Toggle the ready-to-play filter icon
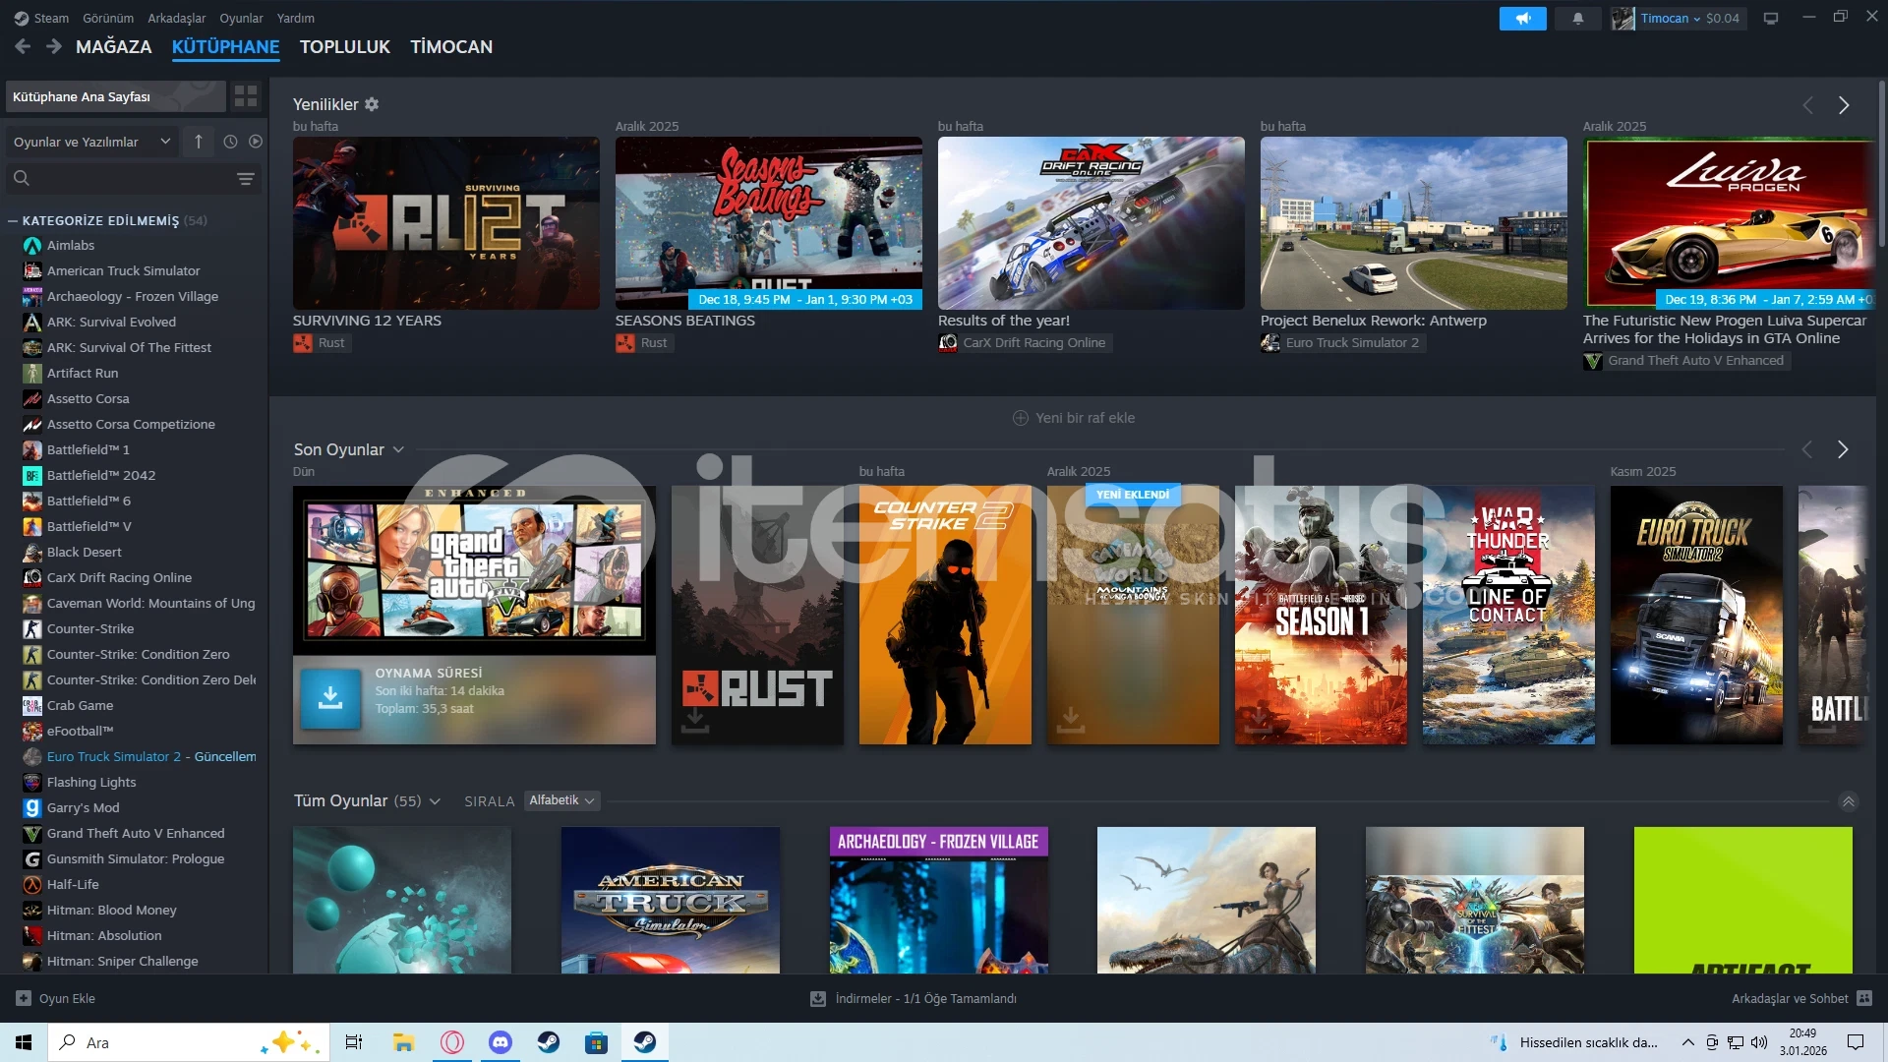This screenshot has width=1888, height=1062. pyautogui.click(x=256, y=142)
